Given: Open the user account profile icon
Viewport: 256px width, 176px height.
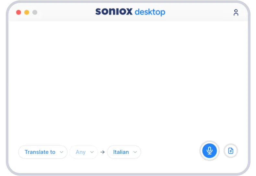Looking at the screenshot, I should tap(236, 12).
